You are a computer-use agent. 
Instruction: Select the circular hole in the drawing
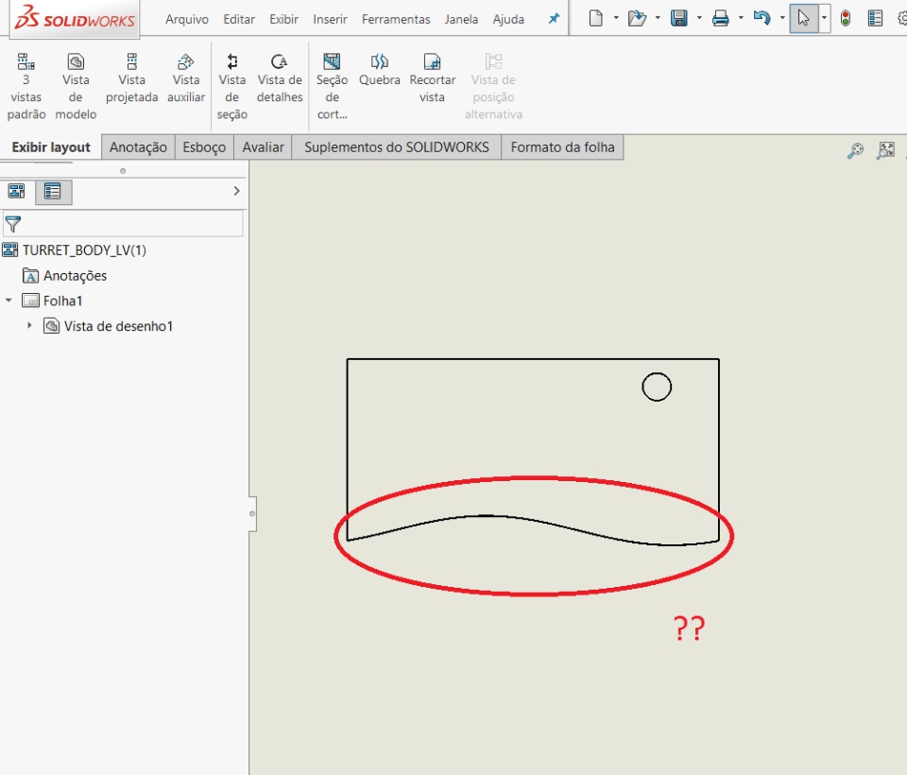[x=657, y=387]
